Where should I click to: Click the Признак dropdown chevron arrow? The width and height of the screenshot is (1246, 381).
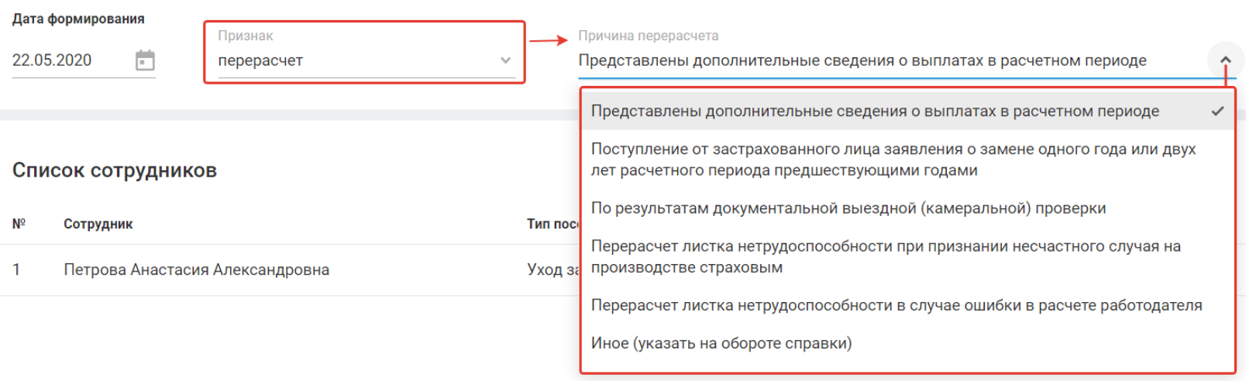(x=505, y=60)
